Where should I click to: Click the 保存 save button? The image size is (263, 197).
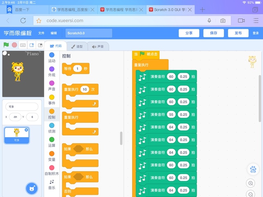coord(213,33)
